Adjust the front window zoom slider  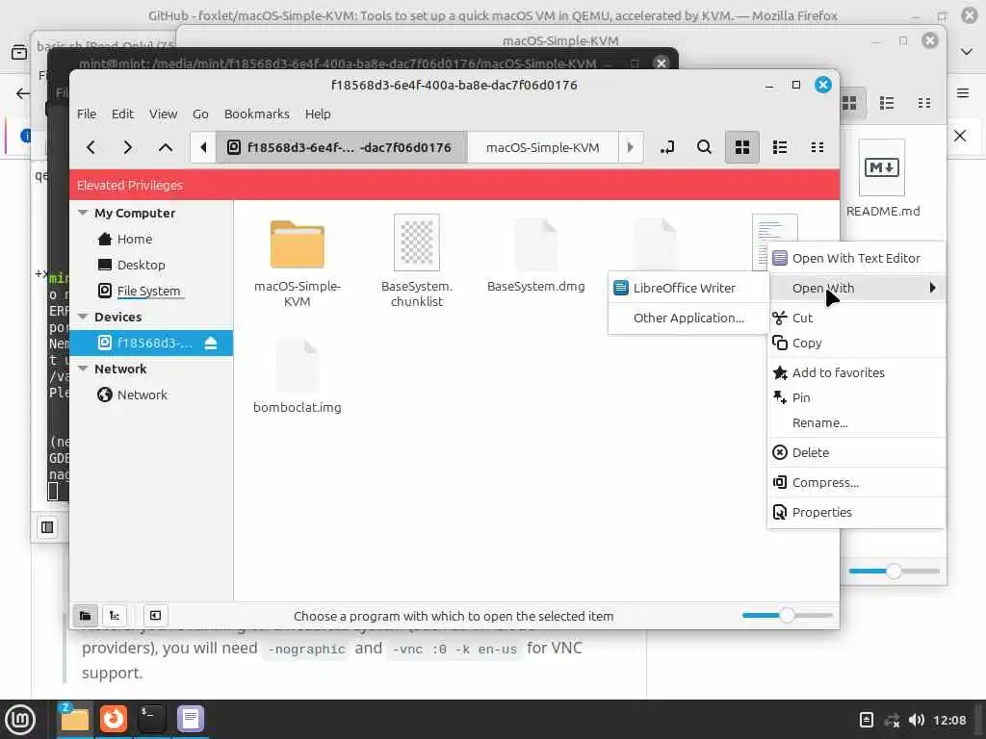coord(788,615)
